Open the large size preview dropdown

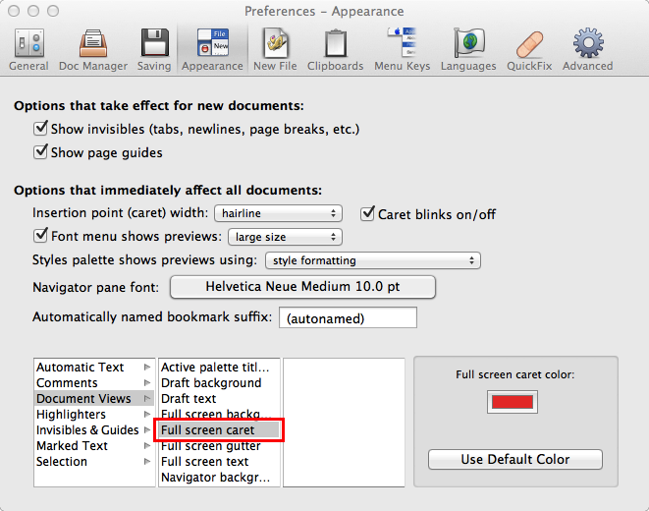285,237
